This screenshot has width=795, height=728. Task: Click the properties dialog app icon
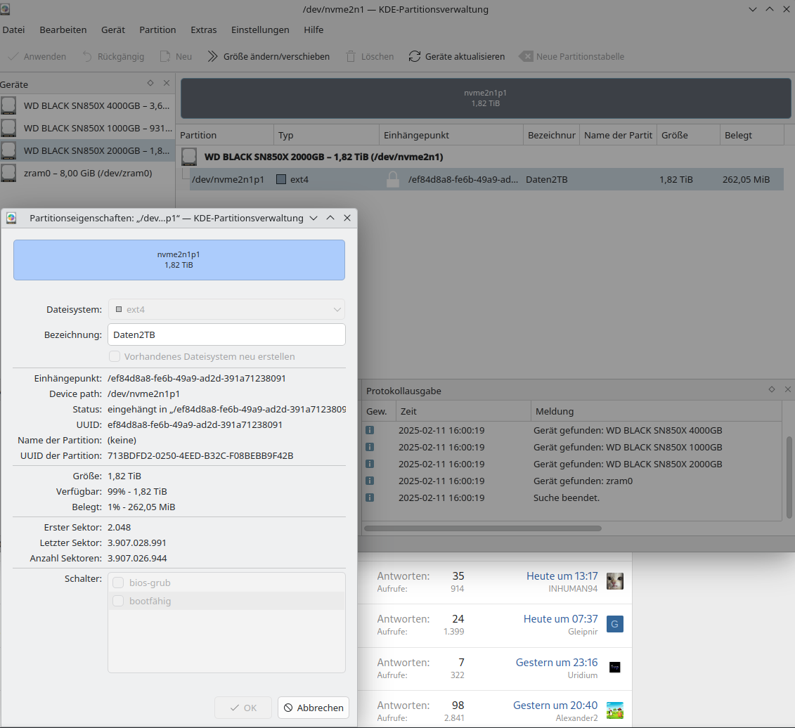click(x=11, y=218)
